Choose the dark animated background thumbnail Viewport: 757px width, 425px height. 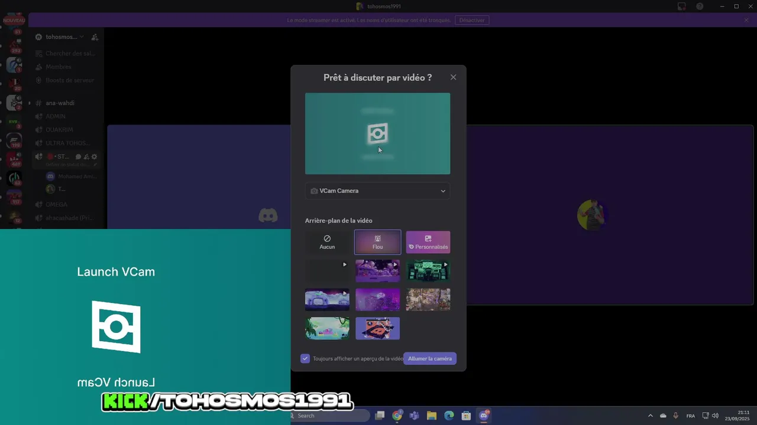click(x=327, y=271)
